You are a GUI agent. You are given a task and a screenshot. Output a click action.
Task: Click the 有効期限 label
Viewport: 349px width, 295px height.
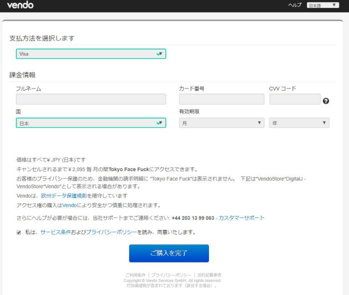point(189,111)
